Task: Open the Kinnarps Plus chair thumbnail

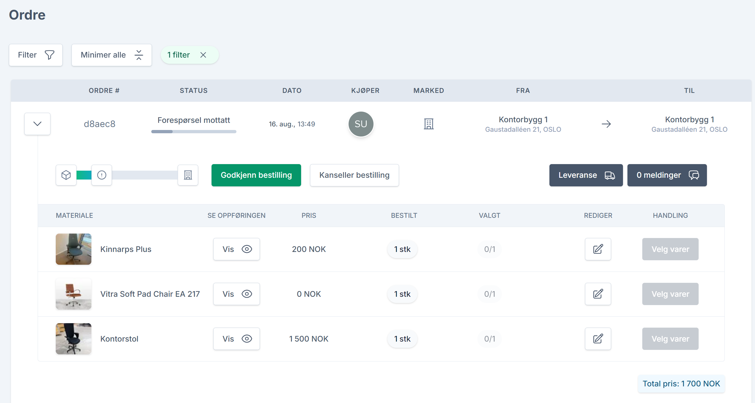Action: [x=74, y=249]
